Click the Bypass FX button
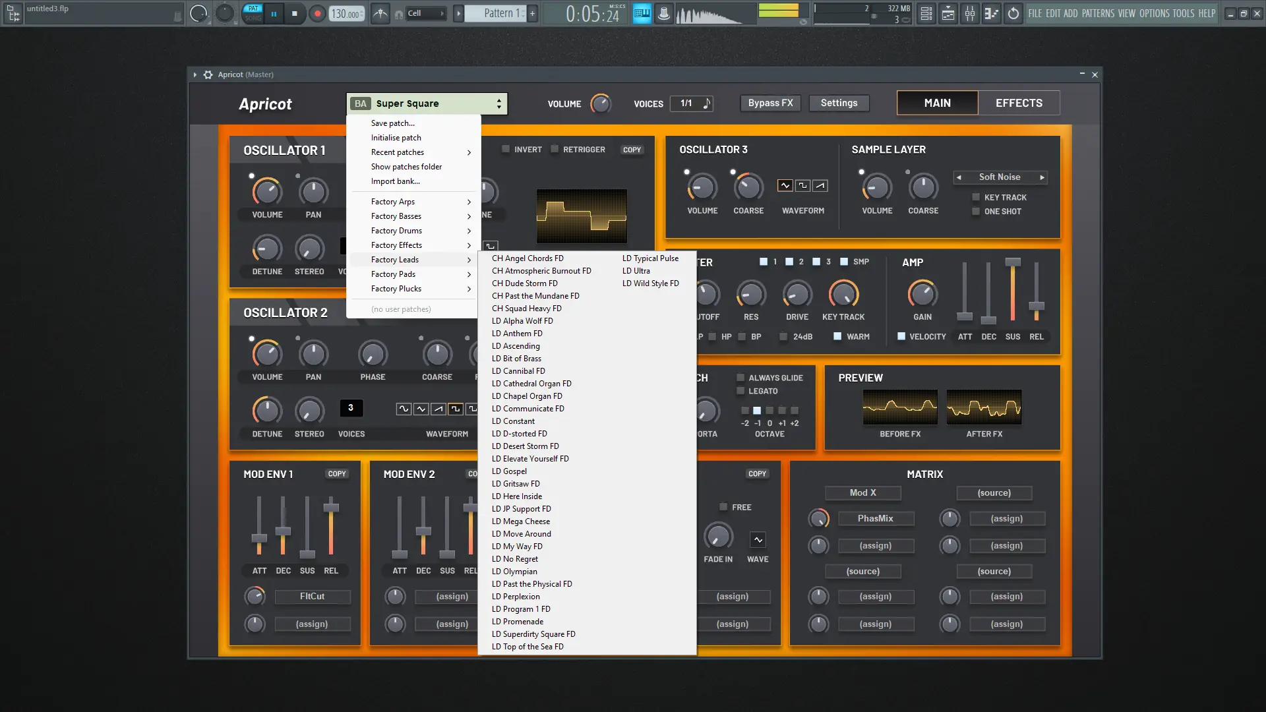Viewport: 1266px width, 712px height. (770, 103)
